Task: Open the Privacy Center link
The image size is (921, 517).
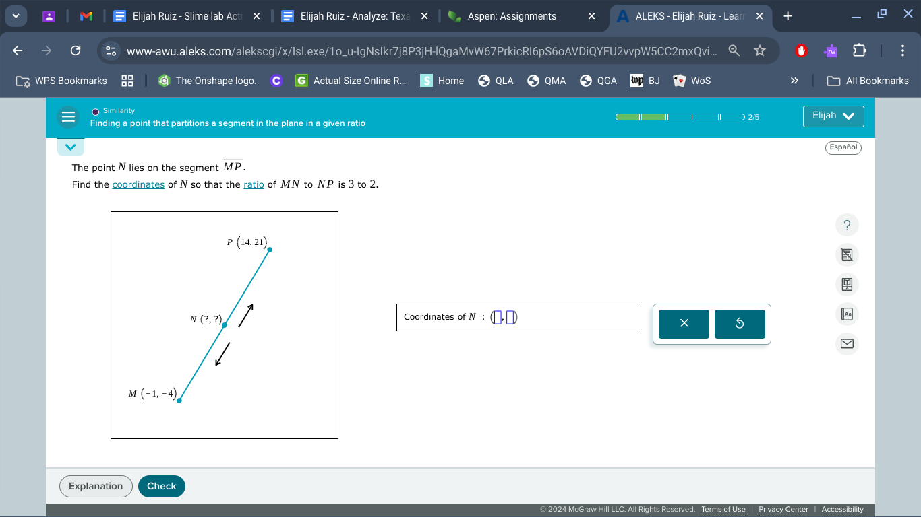Action: click(783, 509)
